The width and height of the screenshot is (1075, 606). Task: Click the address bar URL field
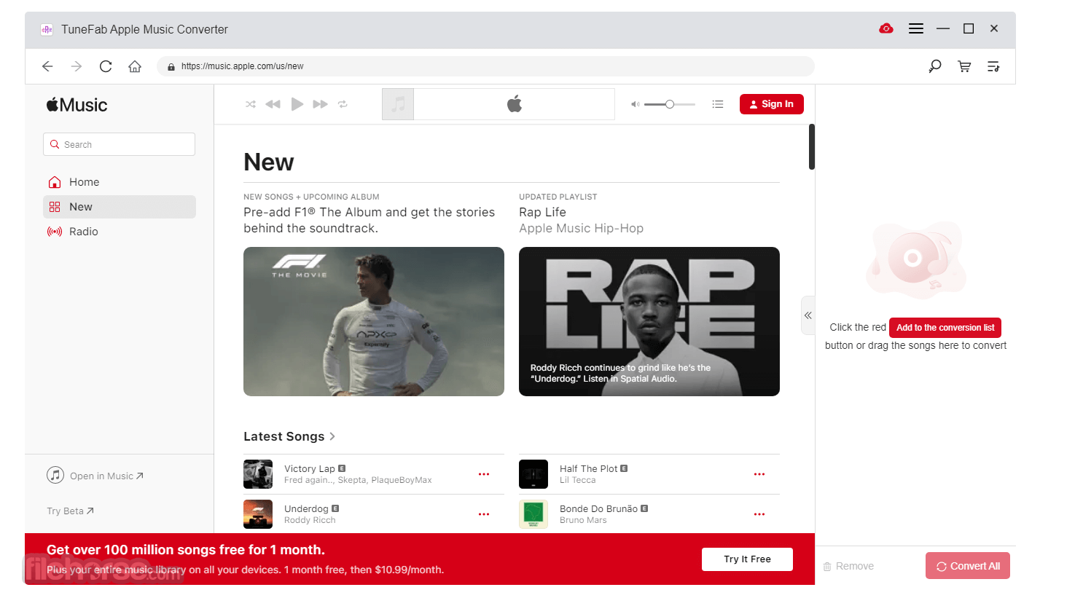485,66
